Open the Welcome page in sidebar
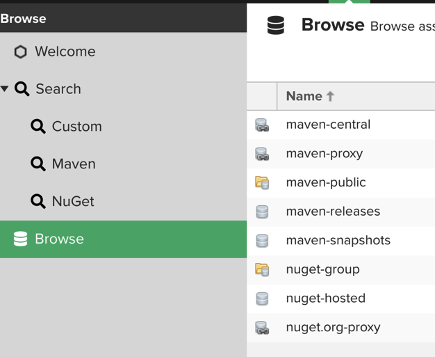 65,51
